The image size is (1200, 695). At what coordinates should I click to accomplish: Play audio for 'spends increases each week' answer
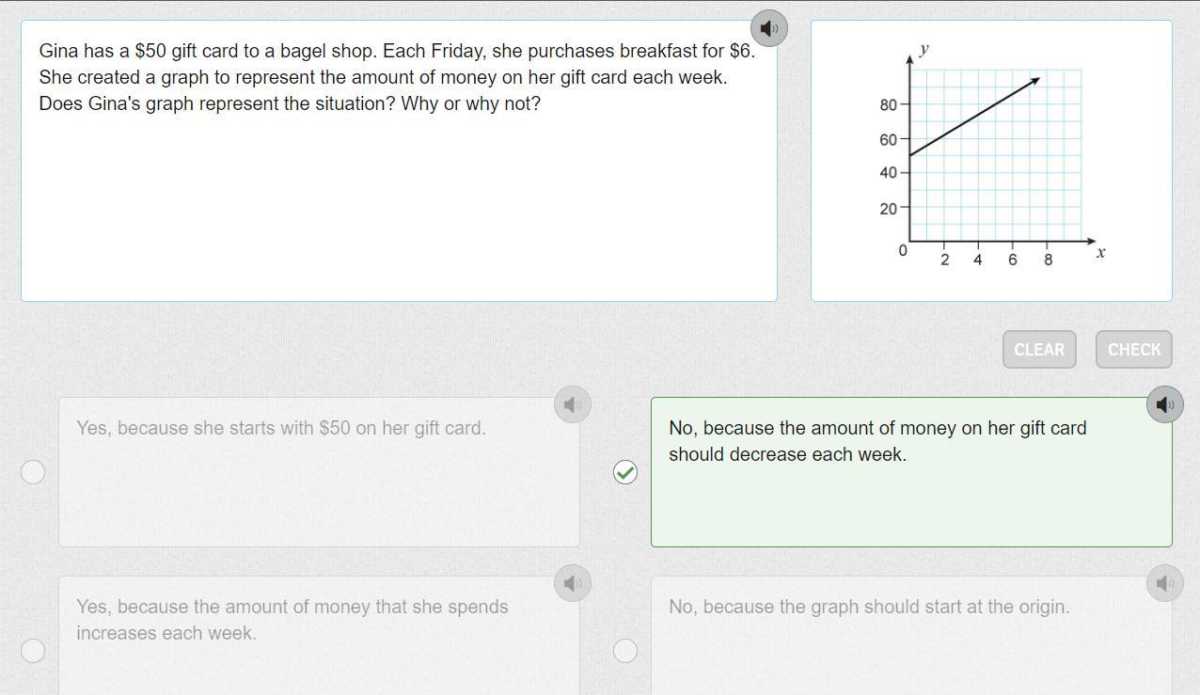point(572,583)
